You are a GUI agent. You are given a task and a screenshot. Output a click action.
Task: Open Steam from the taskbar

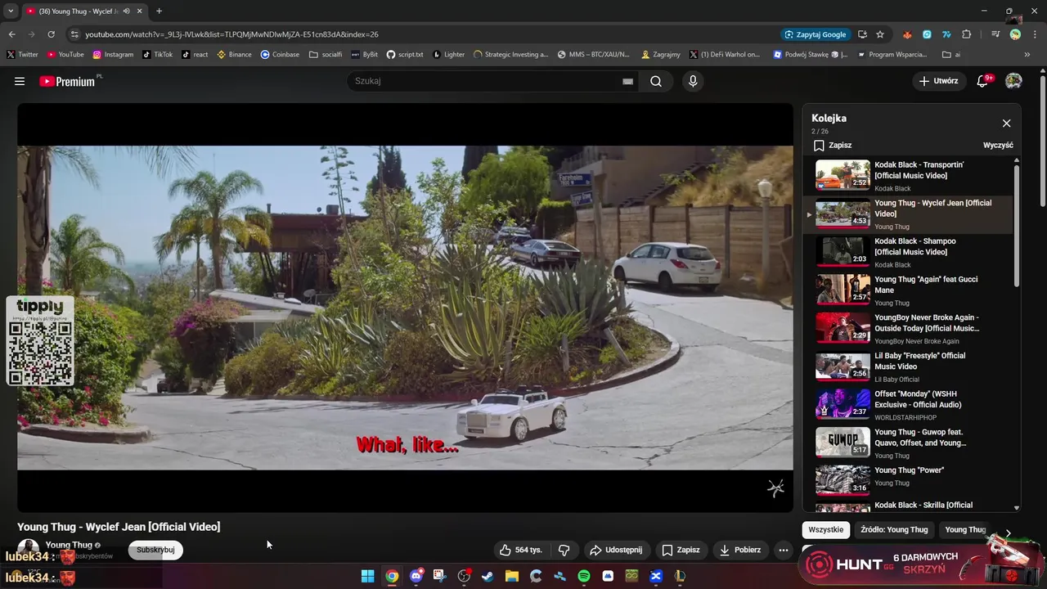pos(488,576)
